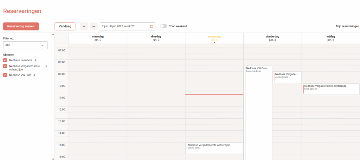Click the next week arrow icon
This screenshot has height=160, width=360.
coord(94,26)
